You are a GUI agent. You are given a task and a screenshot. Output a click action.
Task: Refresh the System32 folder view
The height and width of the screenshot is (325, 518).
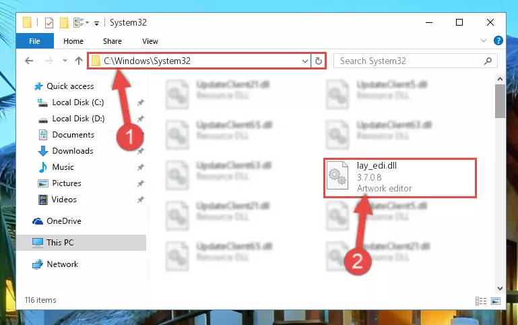(318, 61)
